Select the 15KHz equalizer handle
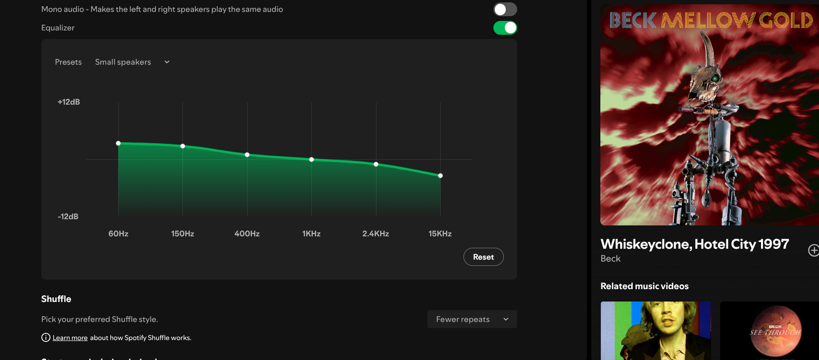Screen dimensions: 819x360 tap(440, 175)
